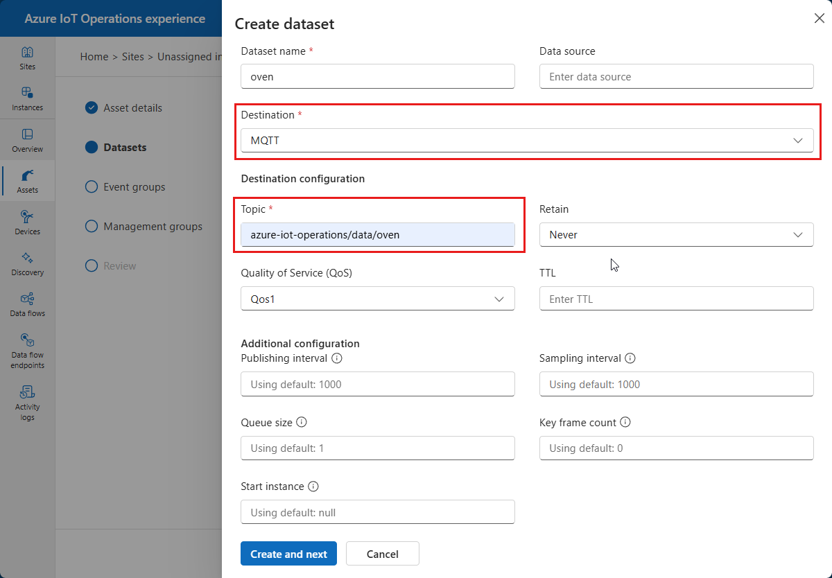Open the Retain dropdown set to Never
832x578 pixels.
(x=676, y=235)
